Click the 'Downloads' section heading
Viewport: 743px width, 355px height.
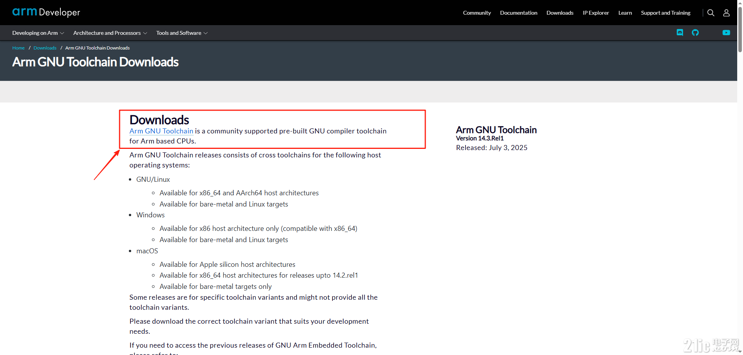point(159,120)
